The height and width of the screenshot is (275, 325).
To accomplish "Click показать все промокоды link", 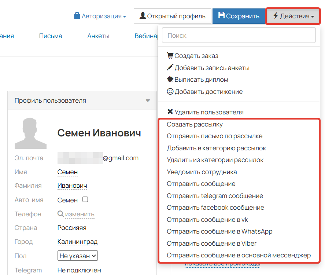I will pos(223,263).
